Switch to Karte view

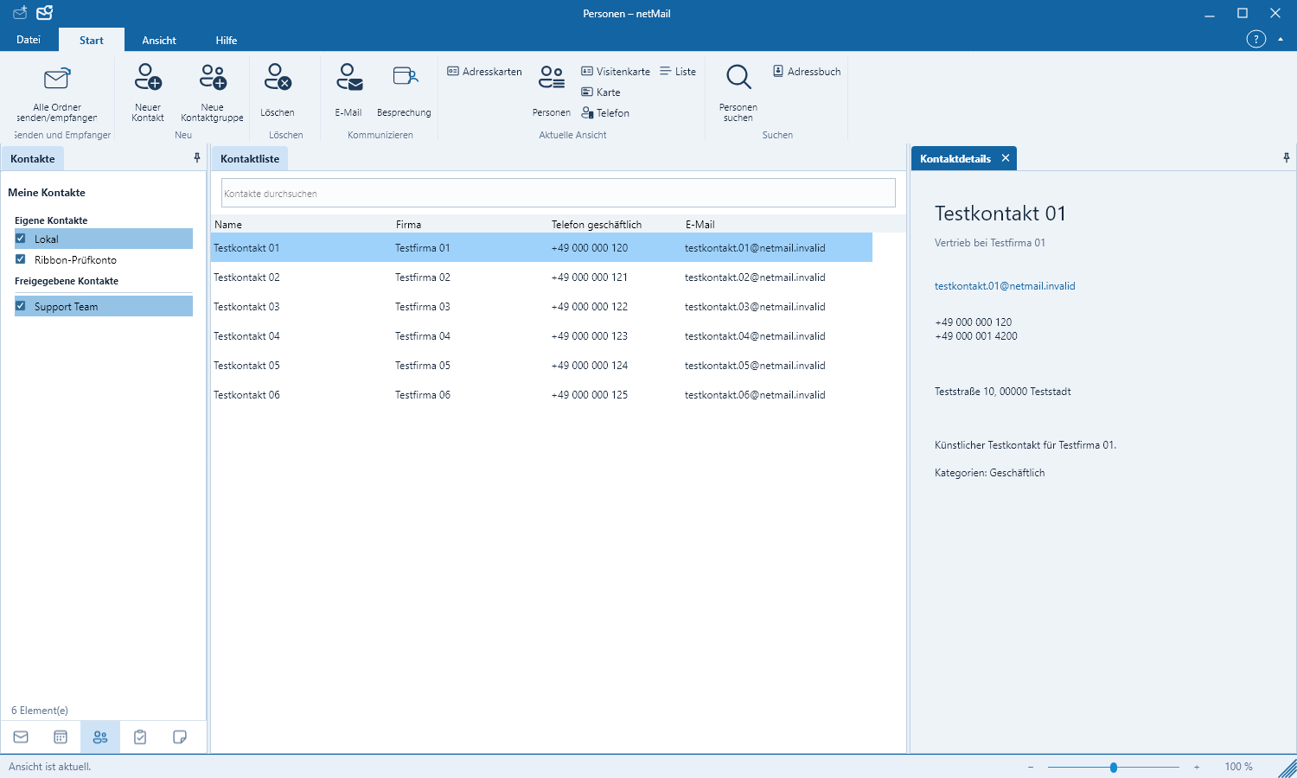(x=601, y=92)
